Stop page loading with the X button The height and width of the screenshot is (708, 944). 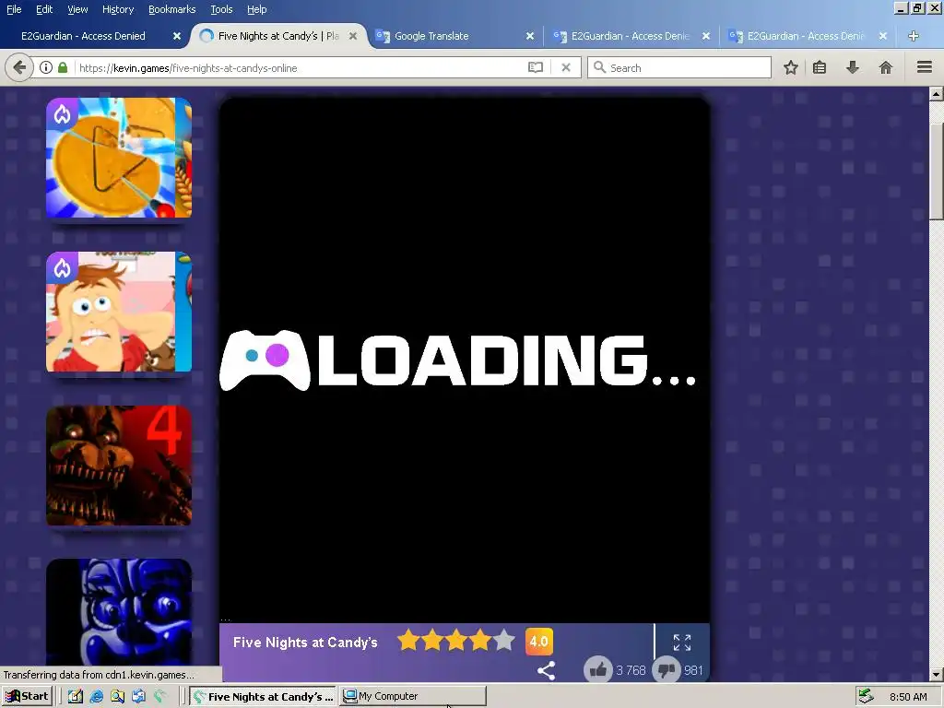tap(566, 67)
